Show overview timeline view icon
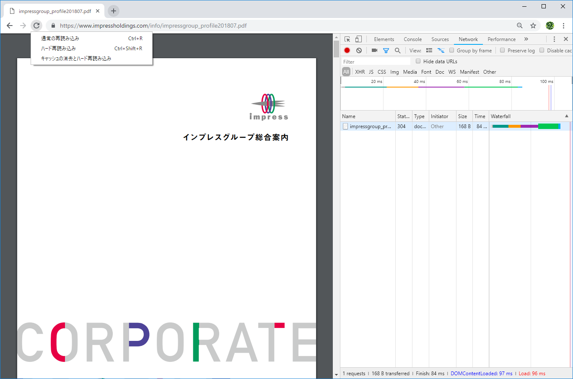The height and width of the screenshot is (379, 573). pyautogui.click(x=441, y=50)
